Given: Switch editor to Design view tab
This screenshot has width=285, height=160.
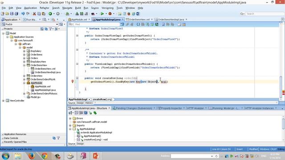Looking at the screenshot, I should click(80, 103).
